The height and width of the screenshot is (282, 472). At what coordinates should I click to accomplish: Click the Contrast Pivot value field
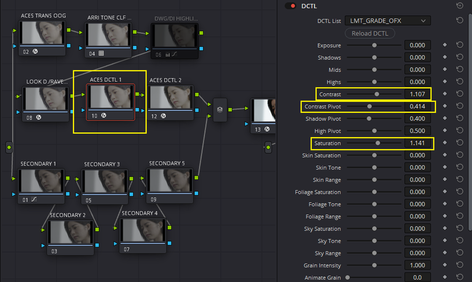click(x=417, y=106)
